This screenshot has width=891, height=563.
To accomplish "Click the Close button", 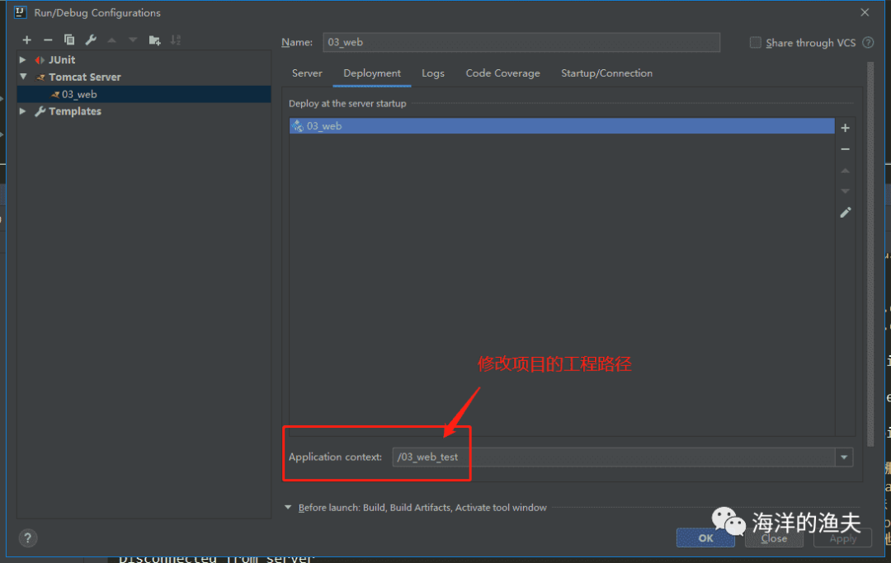I will (x=774, y=538).
